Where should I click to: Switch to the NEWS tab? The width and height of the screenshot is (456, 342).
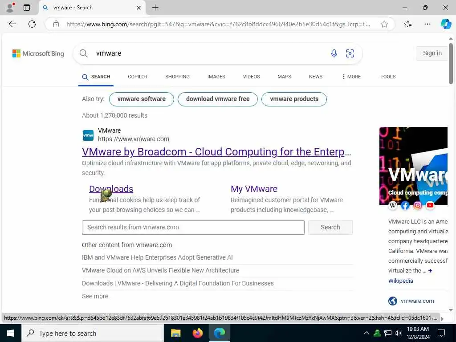[x=316, y=77]
